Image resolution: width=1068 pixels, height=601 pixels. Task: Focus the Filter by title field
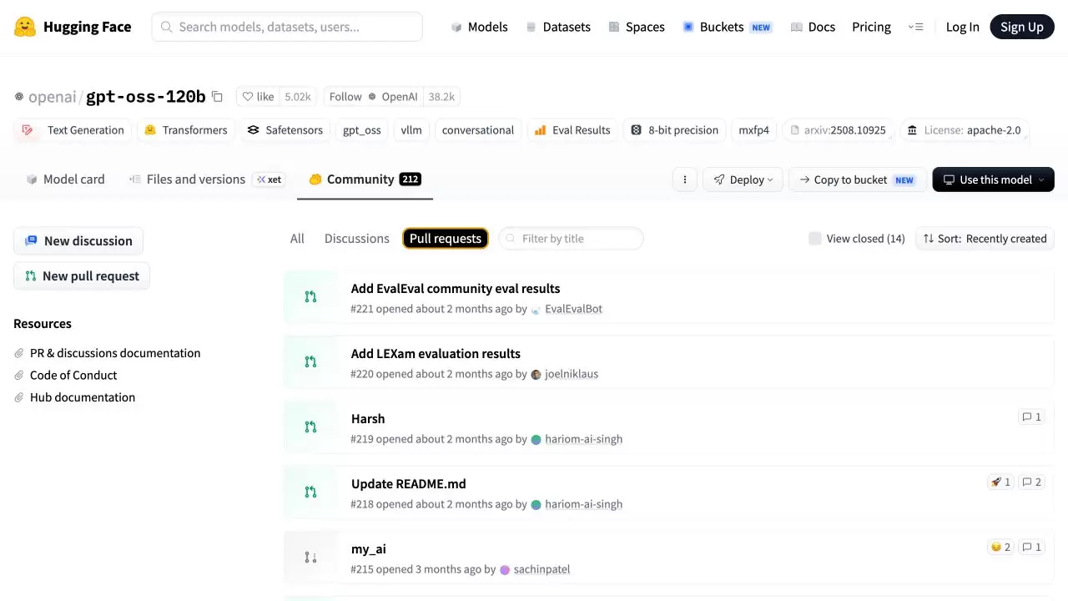(572, 239)
